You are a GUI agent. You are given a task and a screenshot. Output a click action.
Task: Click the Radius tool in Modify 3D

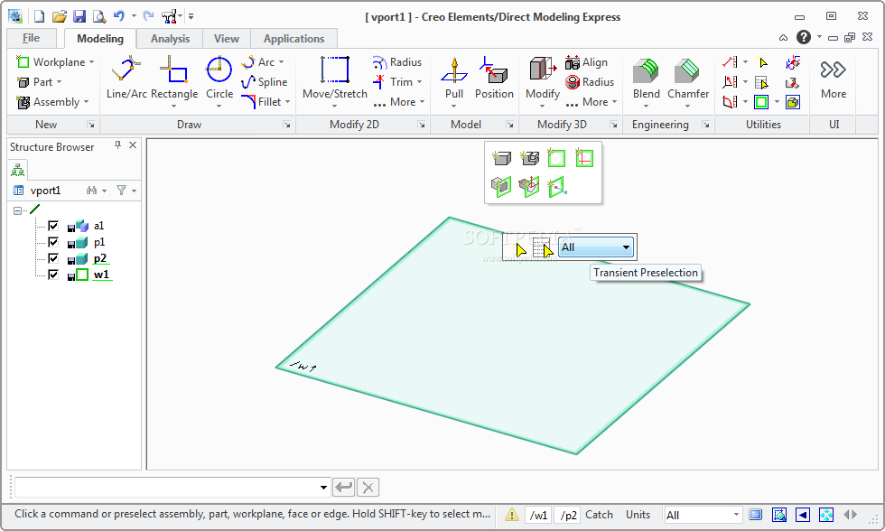pyautogui.click(x=590, y=82)
